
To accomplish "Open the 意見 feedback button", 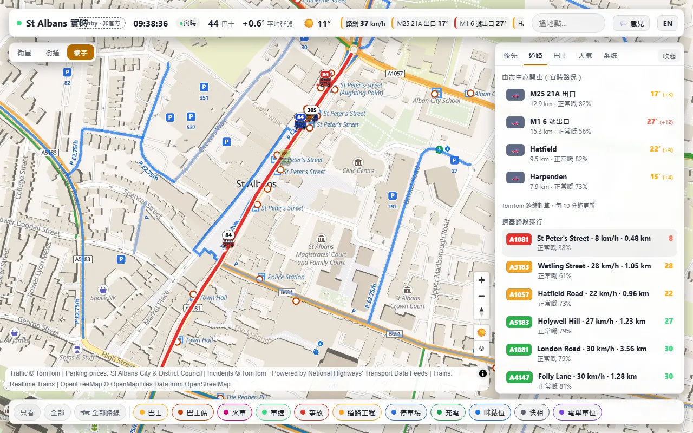I will point(631,23).
